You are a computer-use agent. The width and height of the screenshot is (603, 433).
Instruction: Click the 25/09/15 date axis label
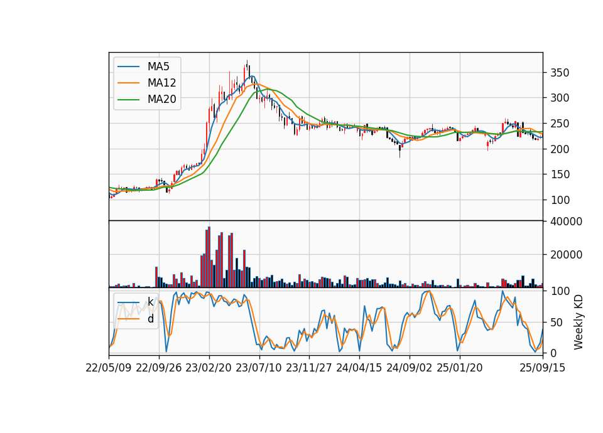pos(542,368)
